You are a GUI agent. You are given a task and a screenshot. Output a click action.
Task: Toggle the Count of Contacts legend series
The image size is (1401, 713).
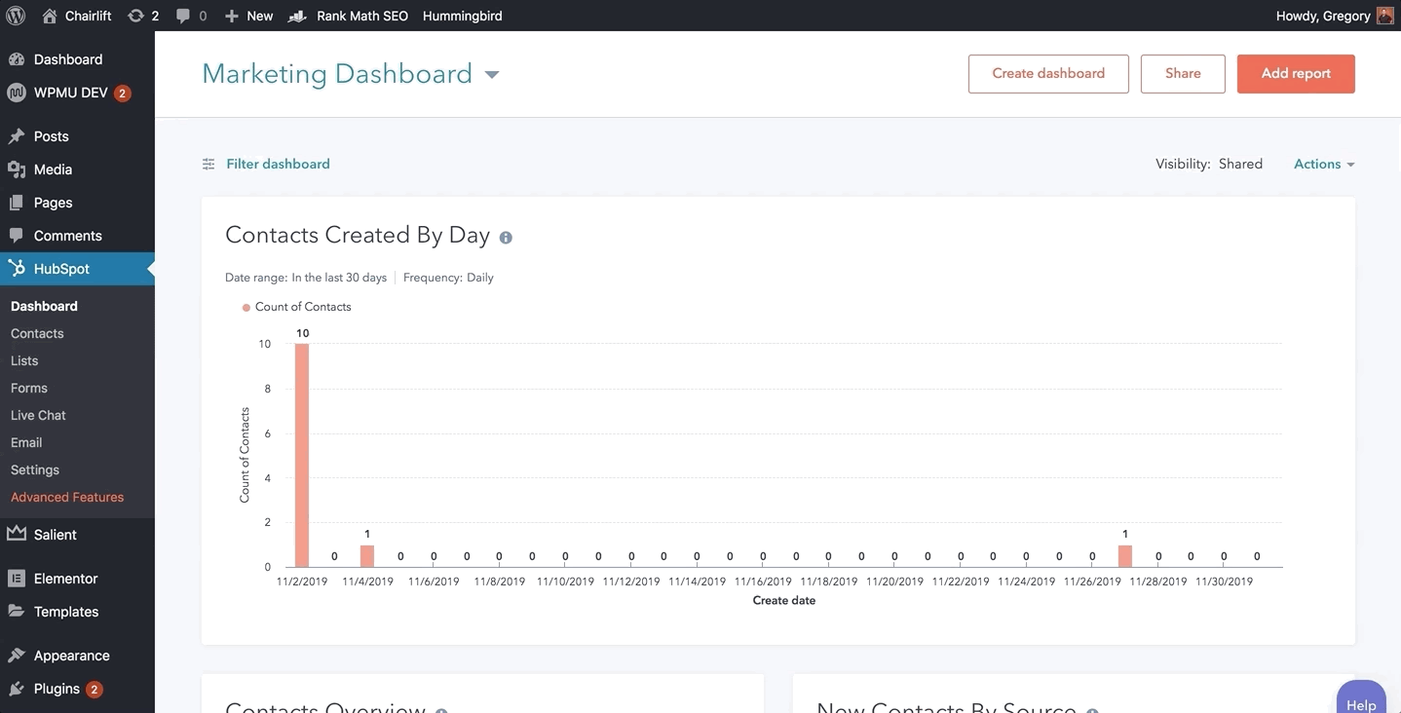296,307
